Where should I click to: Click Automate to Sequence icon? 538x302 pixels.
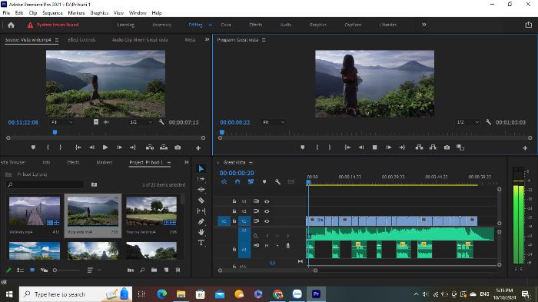(x=131, y=270)
